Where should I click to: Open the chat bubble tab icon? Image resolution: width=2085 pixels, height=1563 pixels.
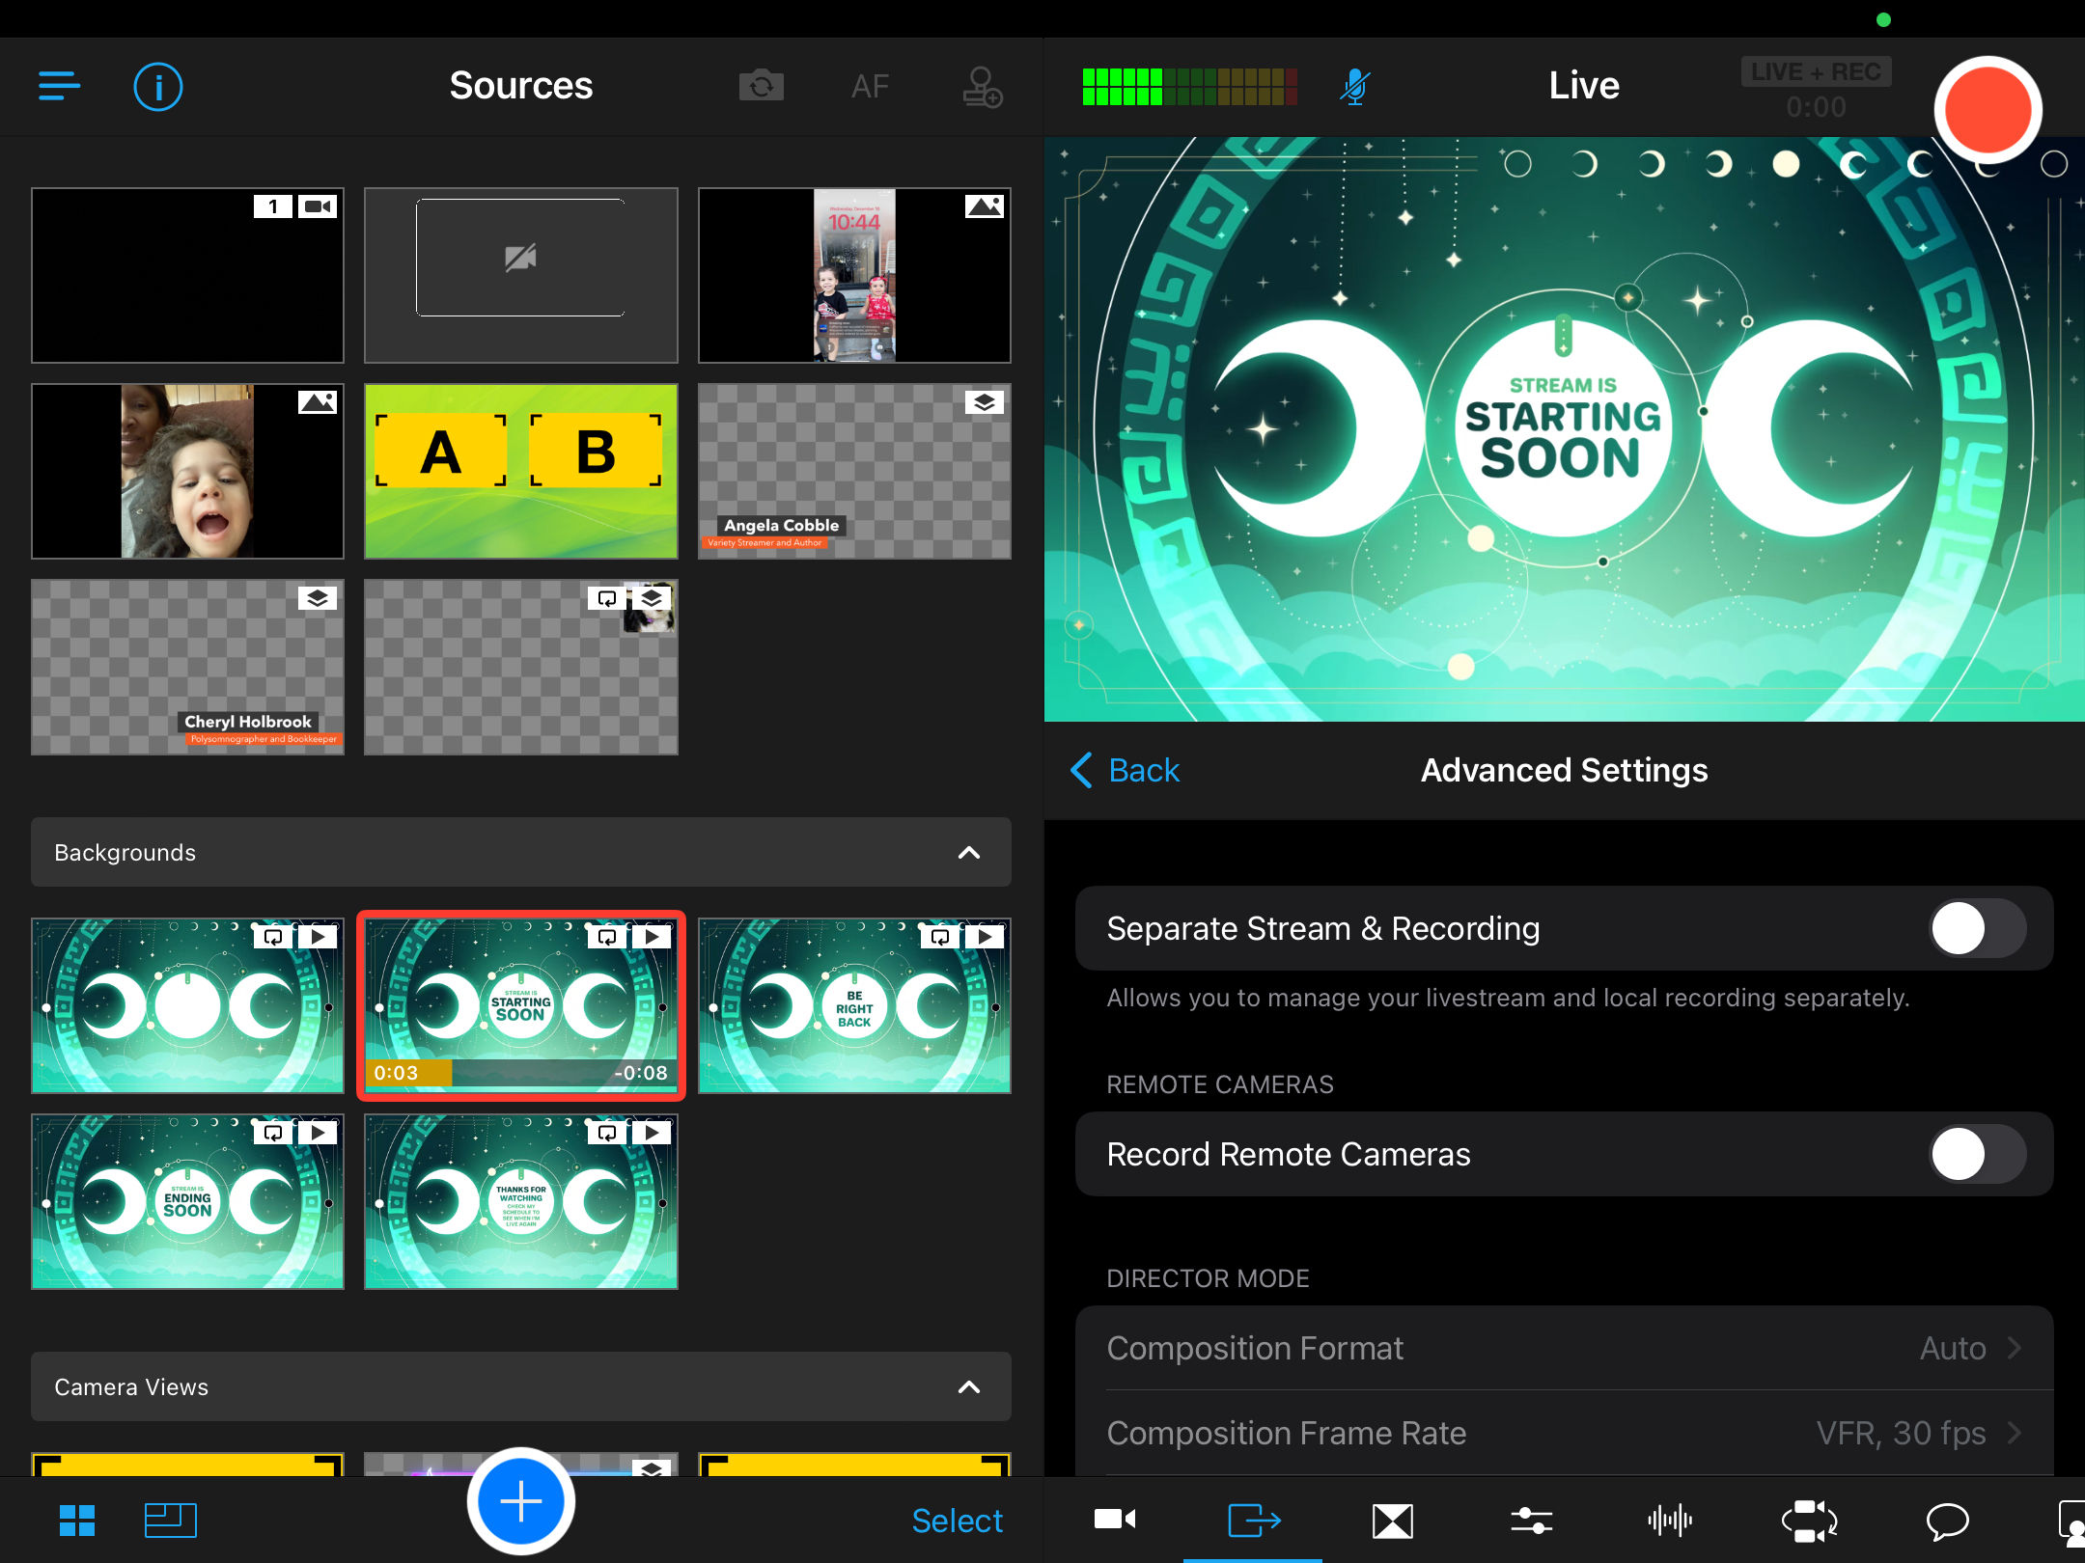[1947, 1521]
